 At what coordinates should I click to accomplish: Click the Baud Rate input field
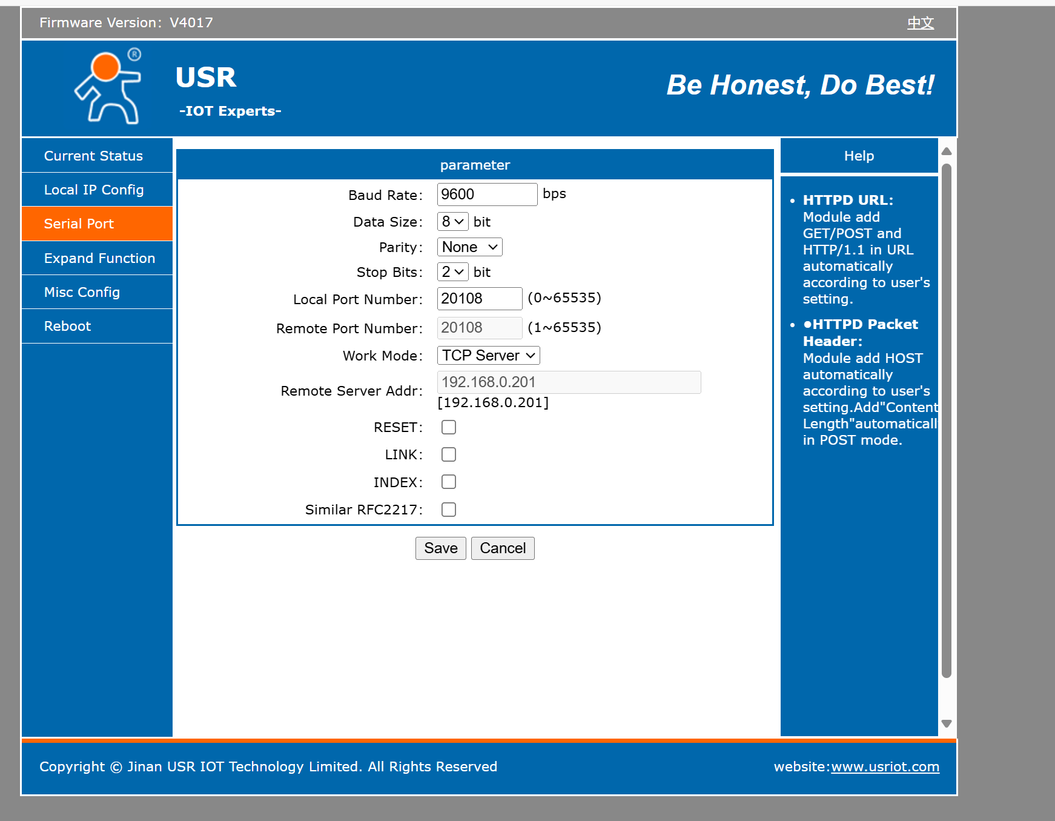[x=486, y=194]
